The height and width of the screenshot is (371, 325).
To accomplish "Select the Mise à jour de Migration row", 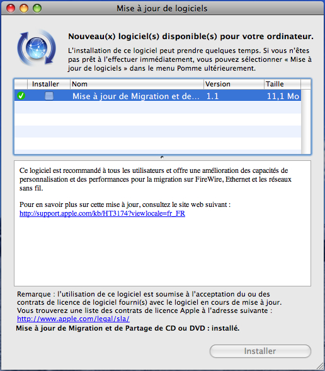I will point(157,96).
